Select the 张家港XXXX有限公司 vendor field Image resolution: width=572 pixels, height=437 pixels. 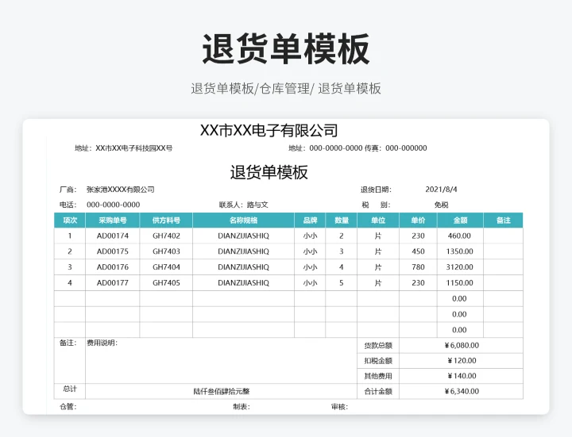(120, 190)
